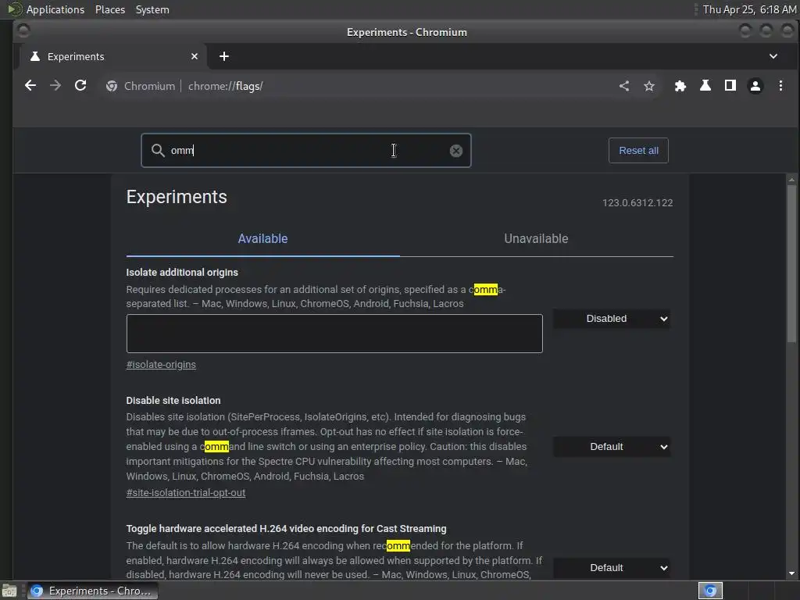Share this page via the share icon
This screenshot has height=600, width=800.
click(x=624, y=86)
